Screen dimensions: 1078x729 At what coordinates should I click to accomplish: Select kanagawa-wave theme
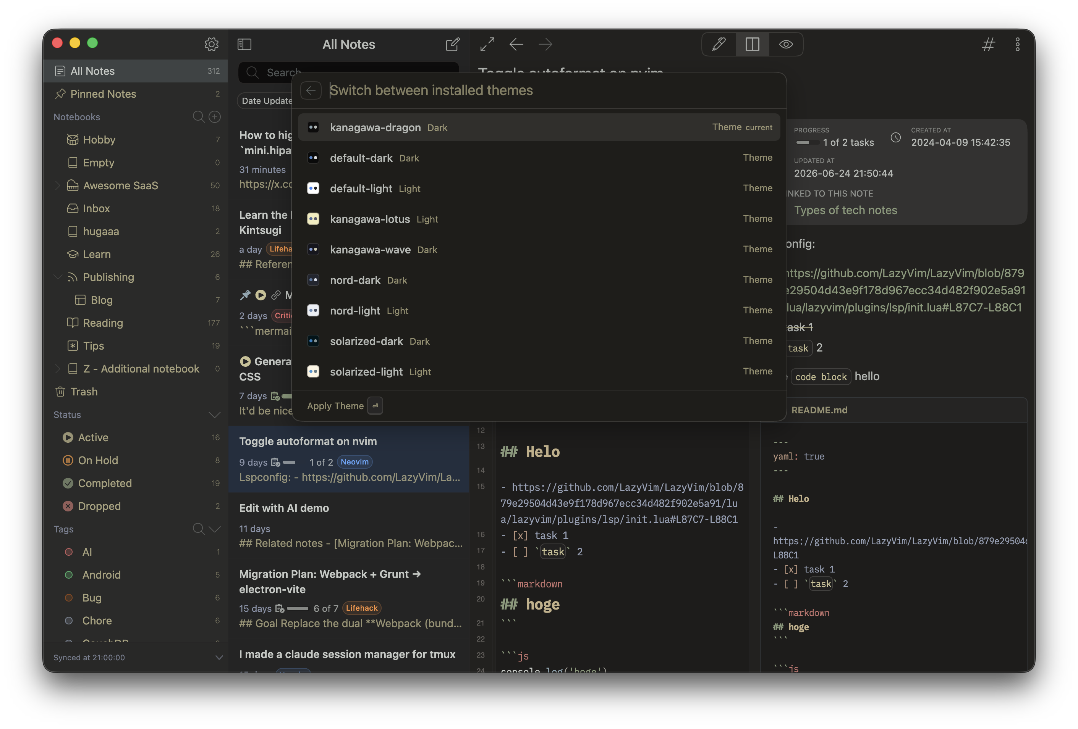click(x=539, y=249)
